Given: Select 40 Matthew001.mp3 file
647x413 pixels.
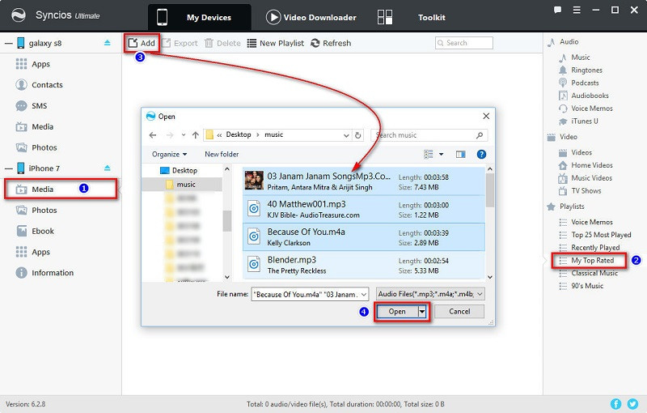Looking at the screenshot, I should click(x=364, y=209).
